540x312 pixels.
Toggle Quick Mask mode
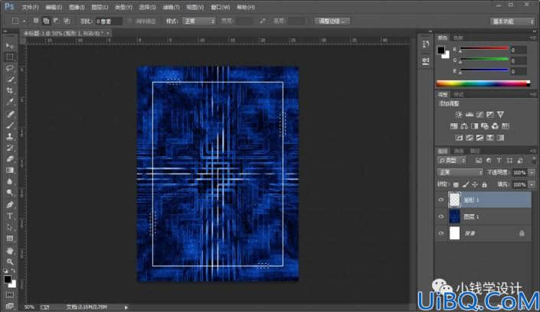(10, 295)
